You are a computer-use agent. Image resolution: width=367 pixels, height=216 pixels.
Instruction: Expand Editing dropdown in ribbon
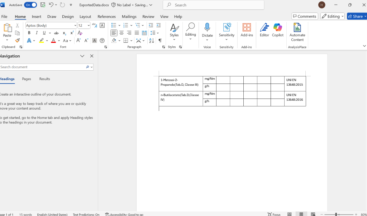[x=191, y=32]
